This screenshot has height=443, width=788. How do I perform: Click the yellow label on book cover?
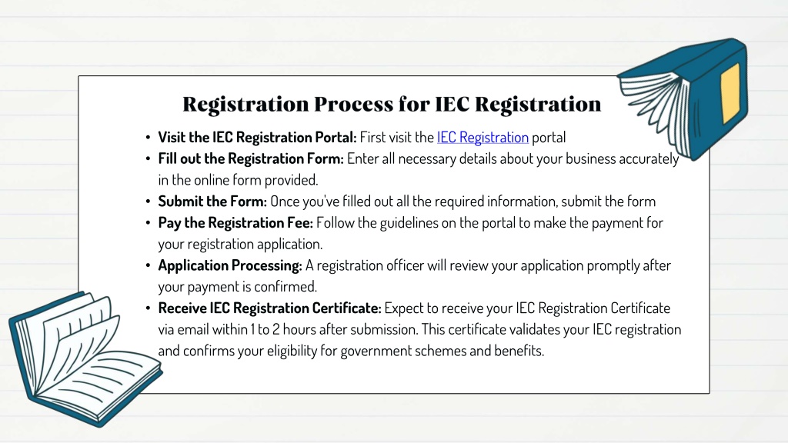pyautogui.click(x=730, y=93)
